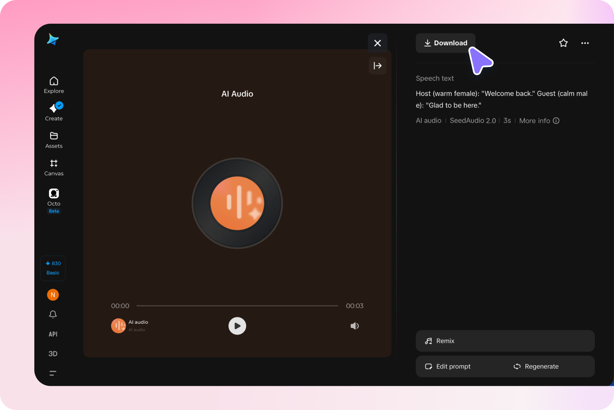Click the "AI Audio" title heading
Viewport: 614px width, 410px height.
coord(237,94)
